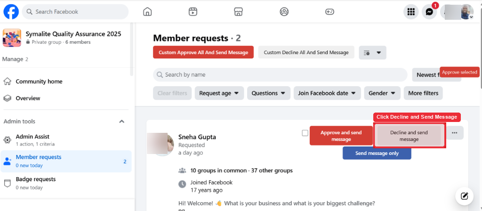
Task: Click Custom Approve All And Send Message
Action: 203,52
